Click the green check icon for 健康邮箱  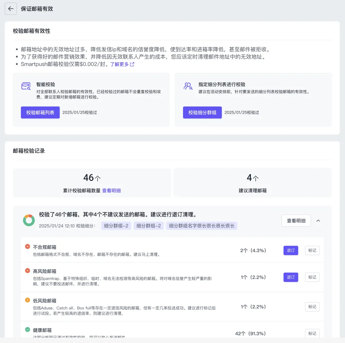tap(28, 330)
